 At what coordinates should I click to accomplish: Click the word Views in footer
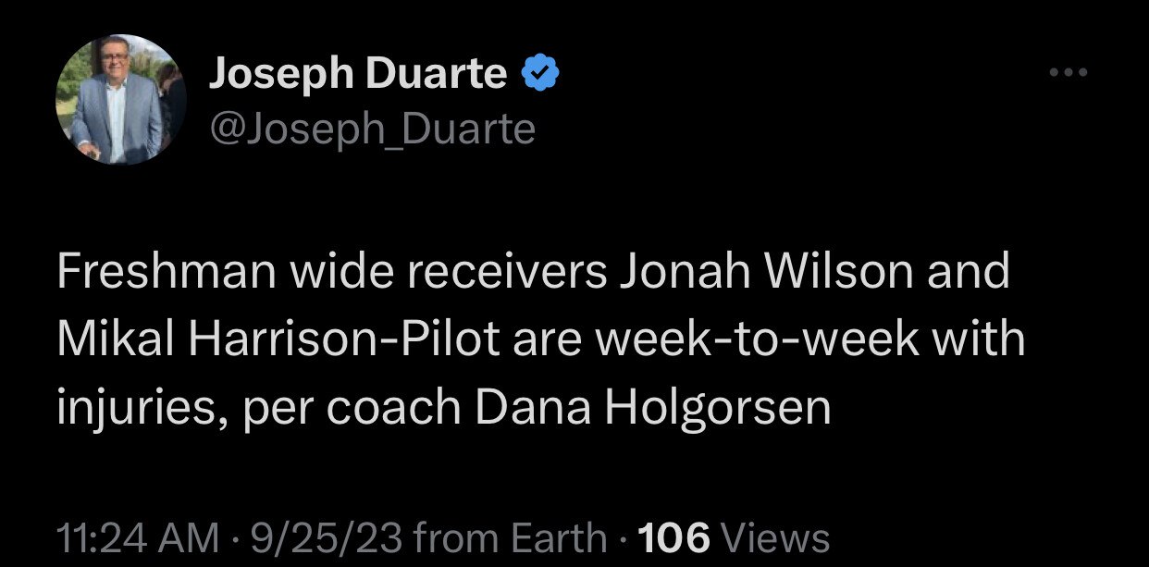774,536
